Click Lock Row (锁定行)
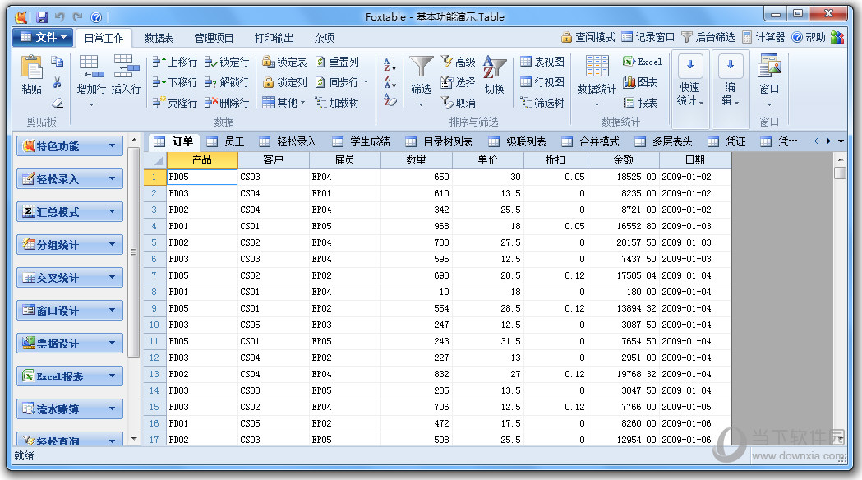The image size is (862, 480). click(227, 62)
